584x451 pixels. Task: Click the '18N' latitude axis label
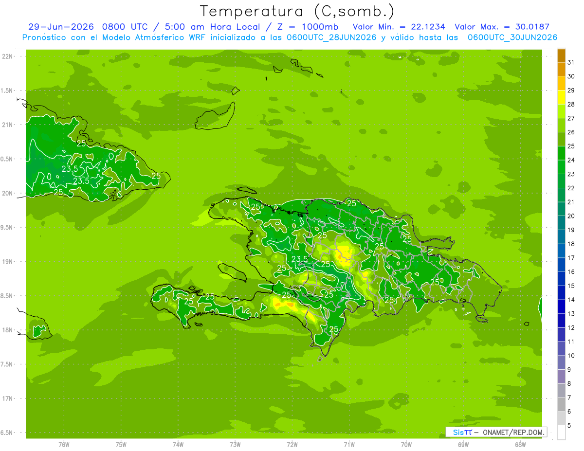point(8,330)
